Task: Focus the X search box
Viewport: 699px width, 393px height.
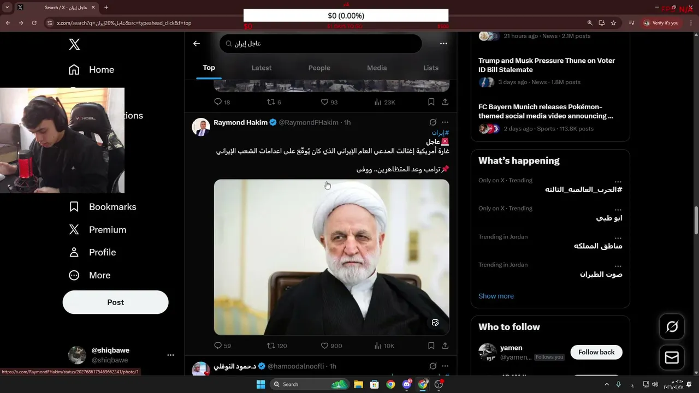Action: pyautogui.click(x=321, y=44)
